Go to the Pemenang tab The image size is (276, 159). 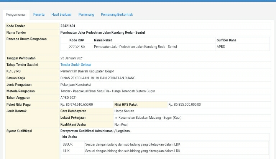click(86, 15)
